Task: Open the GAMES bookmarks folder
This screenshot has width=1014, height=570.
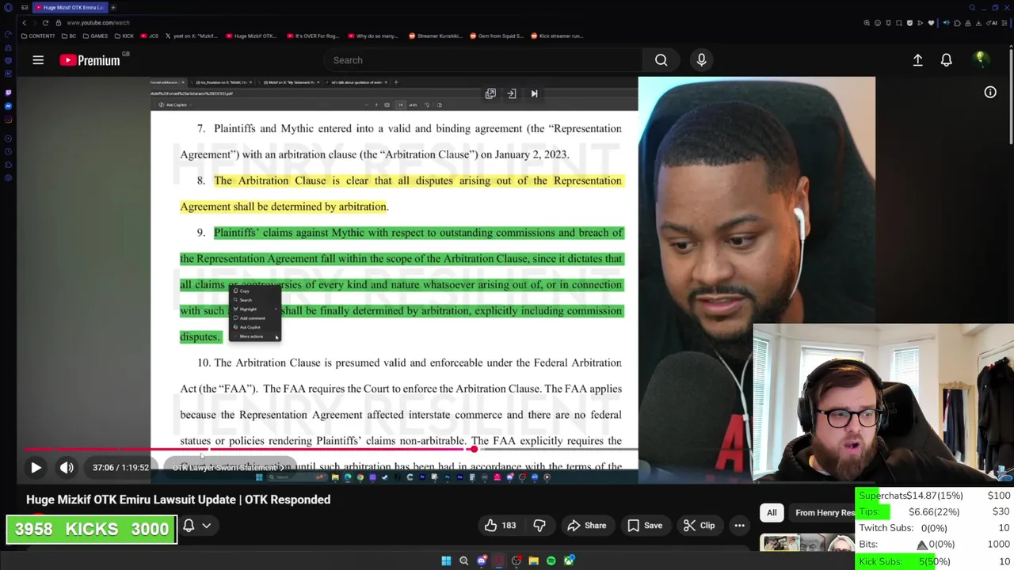Action: [x=95, y=36]
